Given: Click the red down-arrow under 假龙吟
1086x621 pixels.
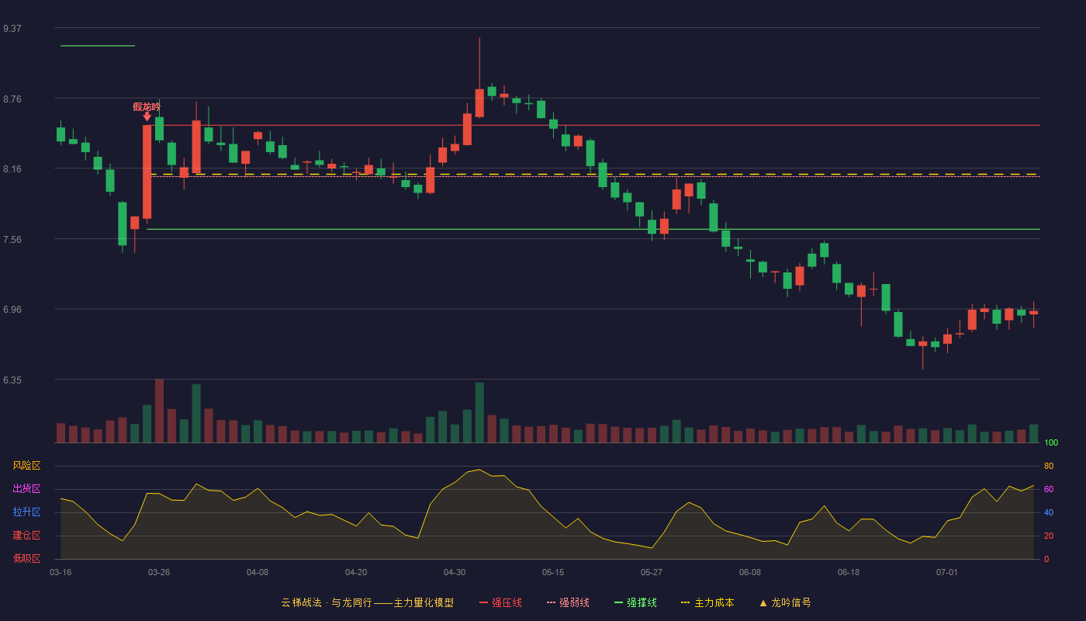Looking at the screenshot, I should (147, 116).
